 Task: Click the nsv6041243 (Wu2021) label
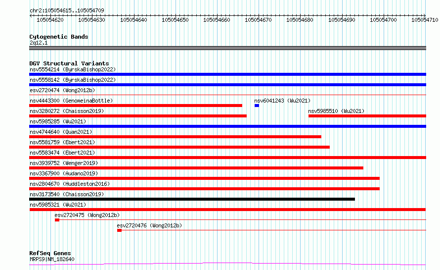pyautogui.click(x=282, y=101)
